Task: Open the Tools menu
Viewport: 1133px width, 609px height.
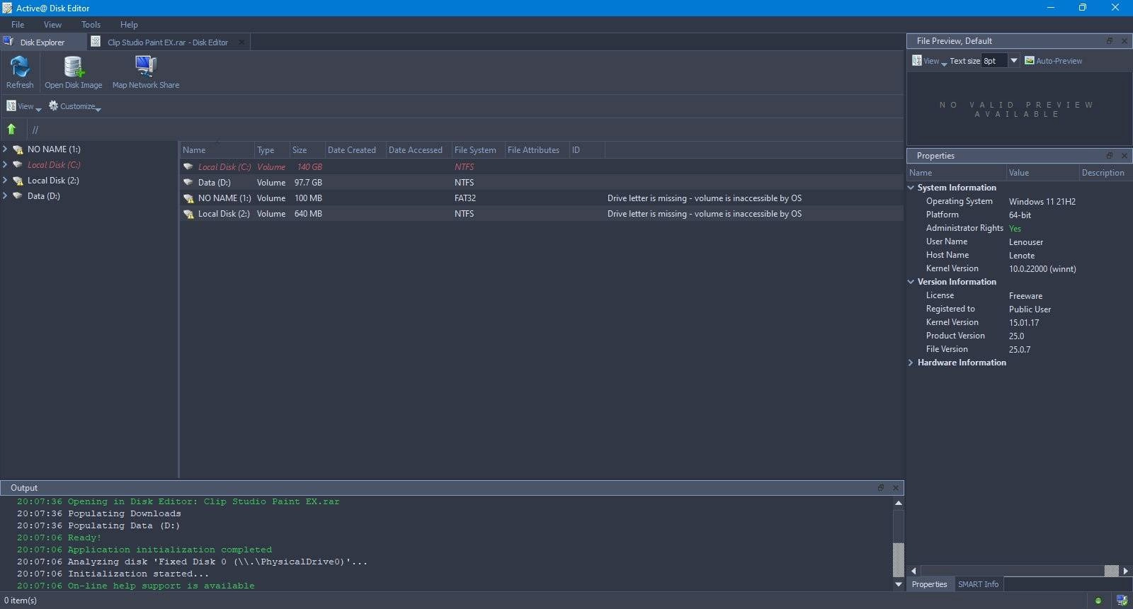Action: 91,25
